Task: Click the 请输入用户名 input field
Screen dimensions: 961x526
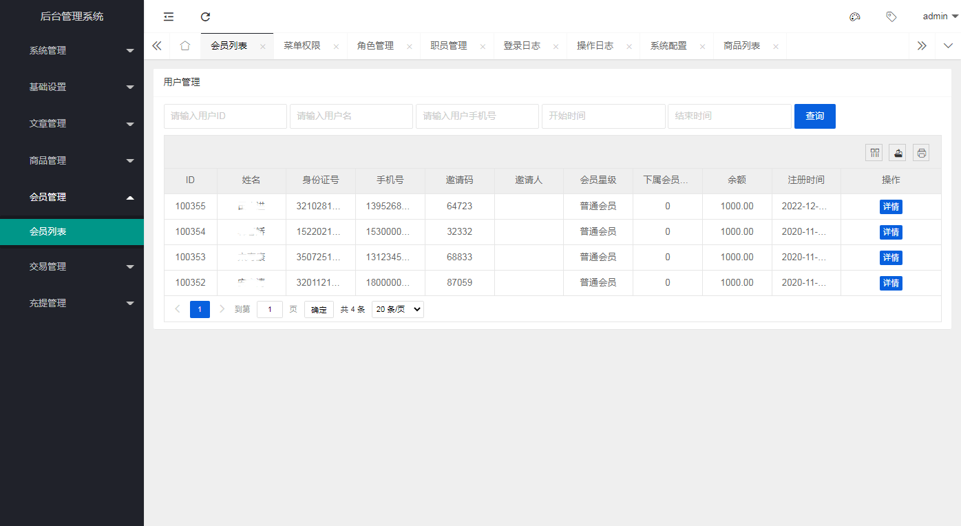Action: pos(351,116)
